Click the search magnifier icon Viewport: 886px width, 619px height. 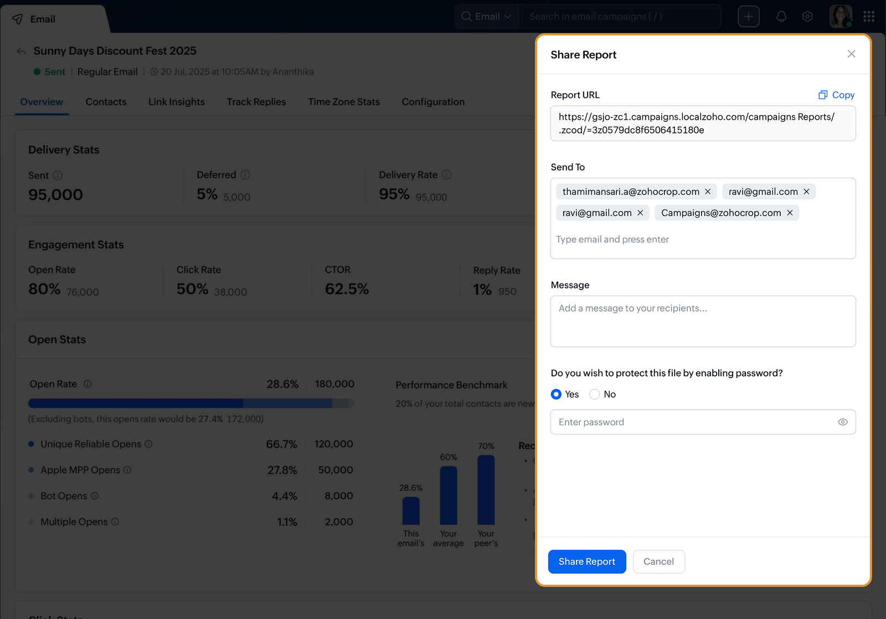[x=466, y=17]
